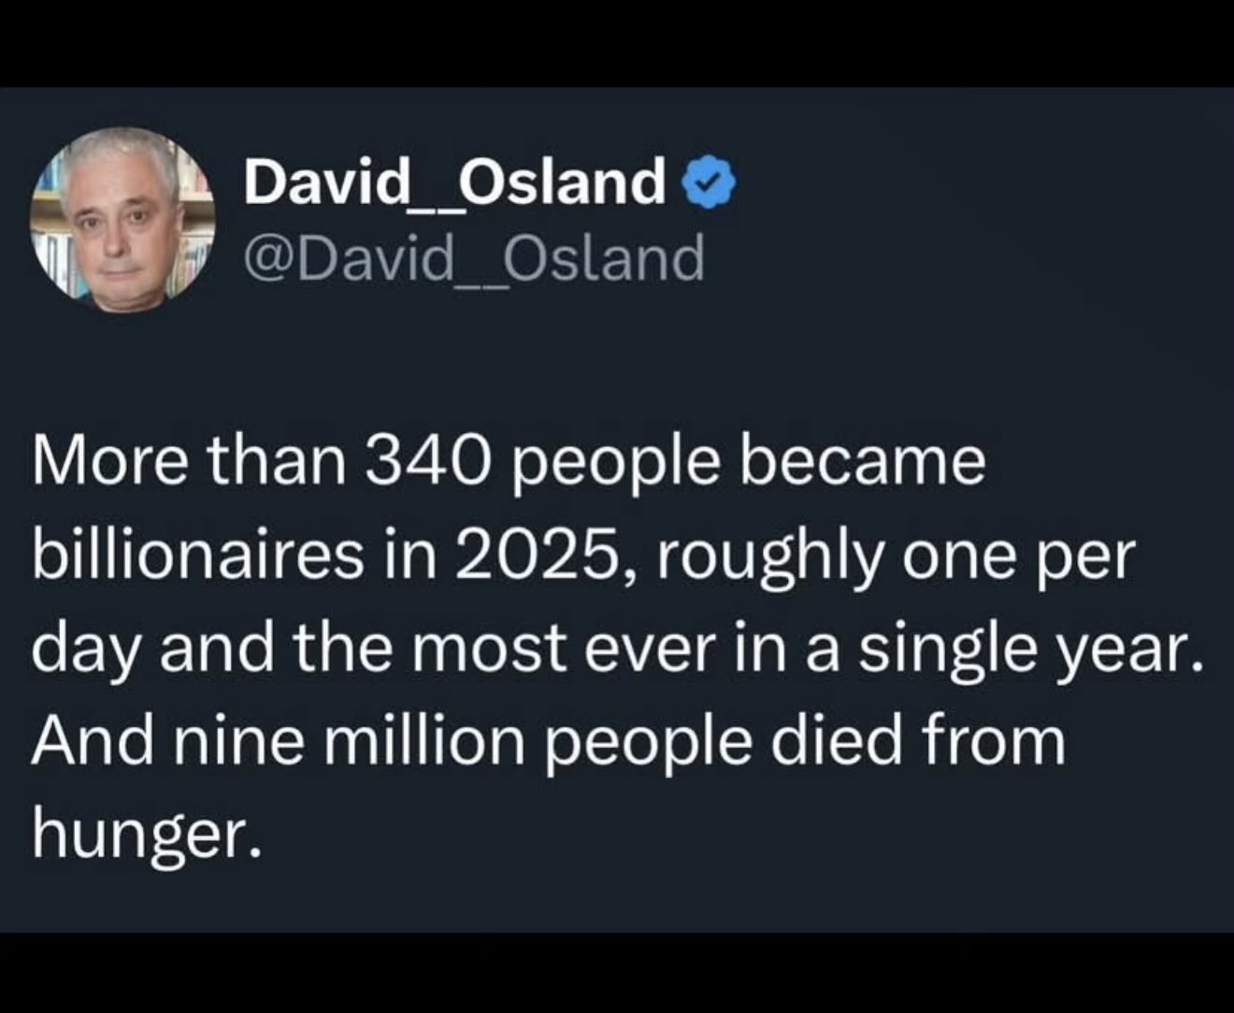The width and height of the screenshot is (1234, 1013).
Task: Click the phrase "roughly one per"
Action: click(x=889, y=558)
